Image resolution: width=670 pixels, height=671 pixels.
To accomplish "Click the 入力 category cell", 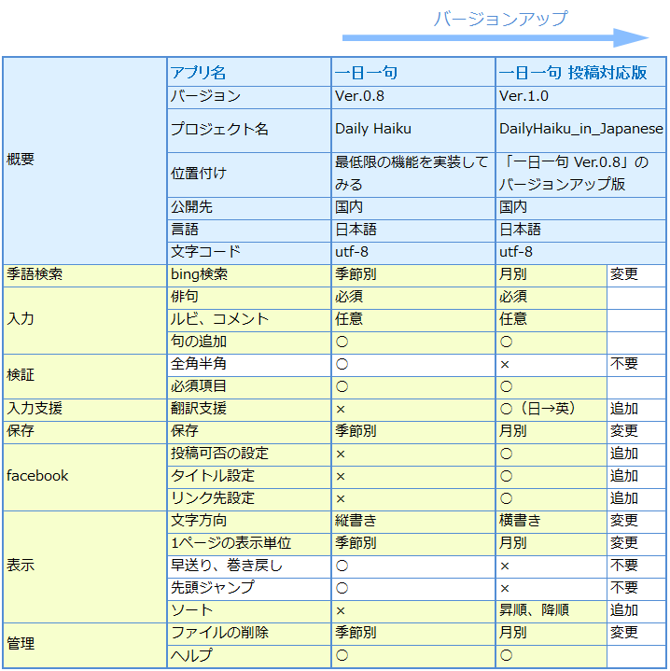I will point(84,320).
